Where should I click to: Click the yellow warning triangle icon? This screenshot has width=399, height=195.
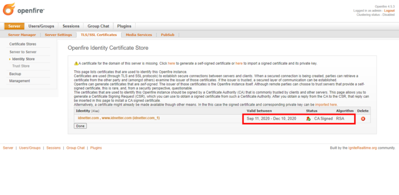(76, 63)
